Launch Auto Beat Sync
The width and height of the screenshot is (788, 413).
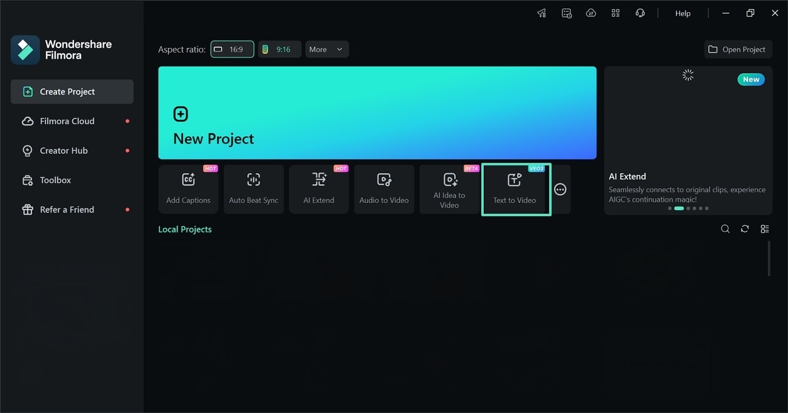[253, 189]
